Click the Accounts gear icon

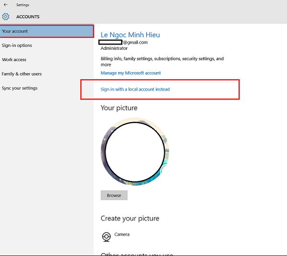click(x=6, y=17)
